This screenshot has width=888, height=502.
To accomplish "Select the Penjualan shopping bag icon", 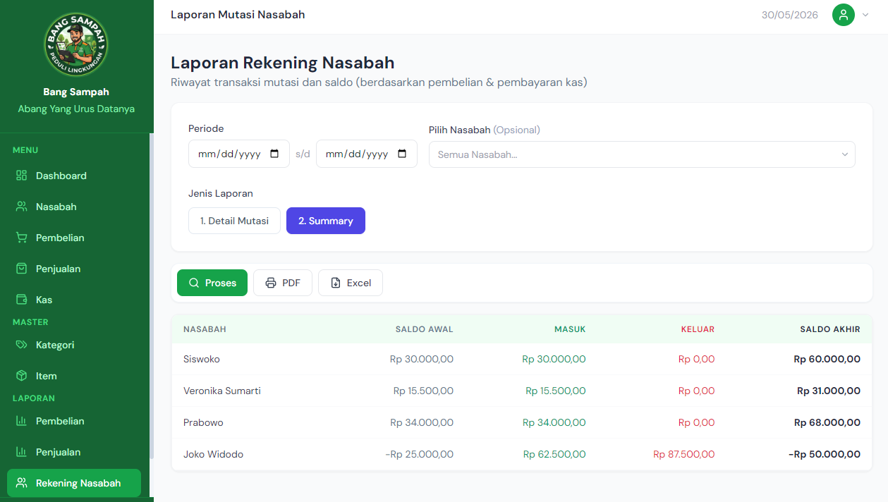I will coord(21,269).
